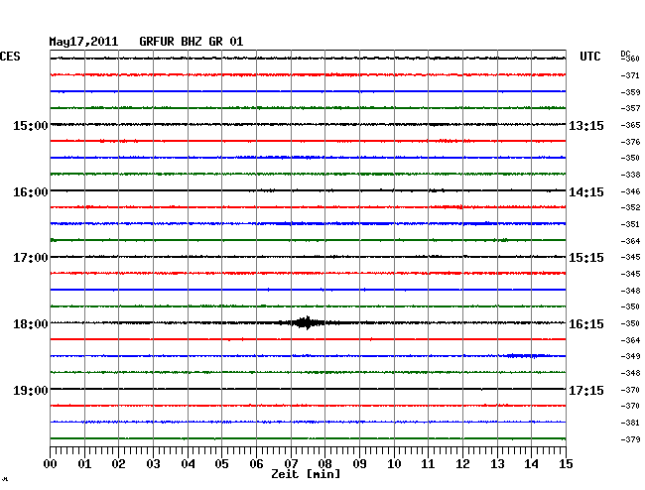645x490 pixels.
Task: Click the DC offset value -359
Action: coord(630,92)
